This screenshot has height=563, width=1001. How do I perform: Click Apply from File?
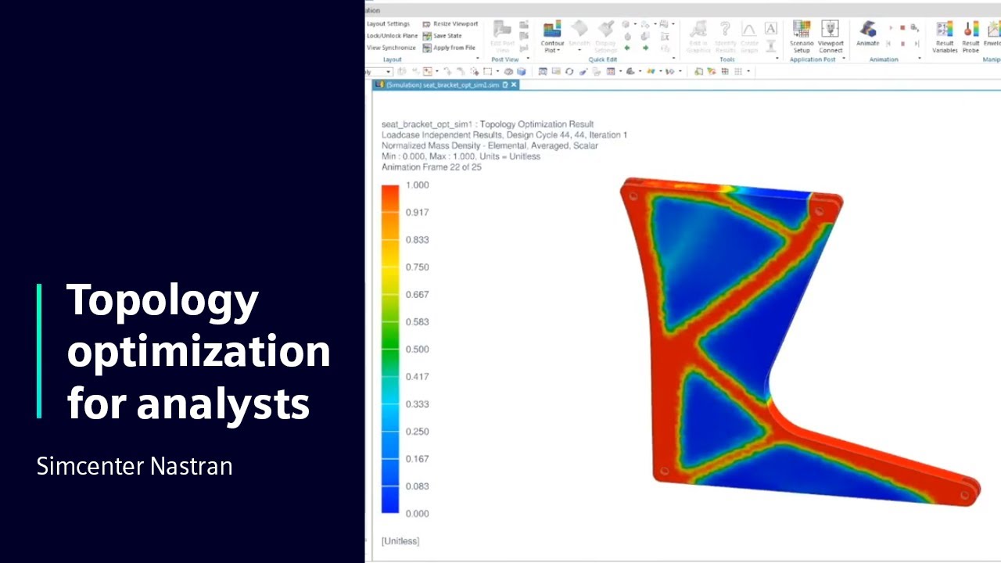[449, 48]
